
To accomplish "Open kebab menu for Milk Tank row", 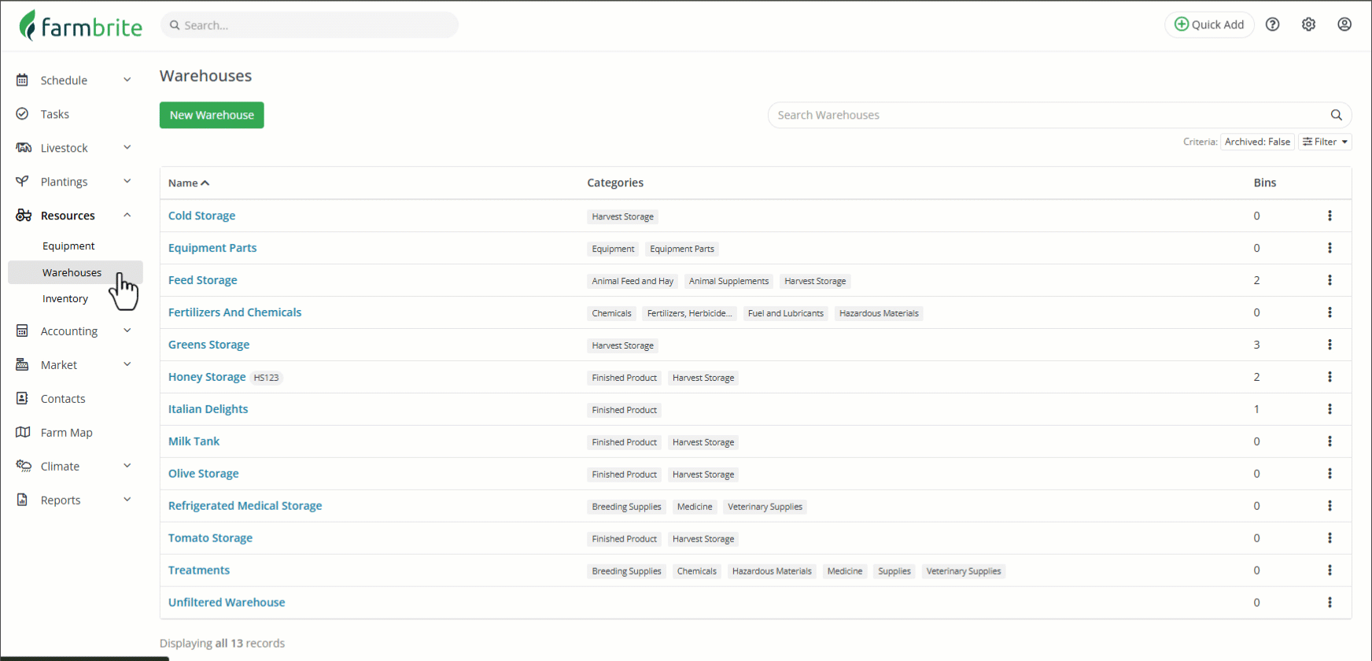I will tap(1330, 441).
